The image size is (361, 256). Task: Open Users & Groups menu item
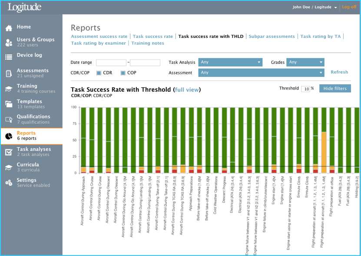36,40
